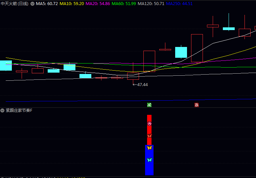Click the red 涨 marker icon
This screenshot has height=178, width=256.
tap(196, 105)
